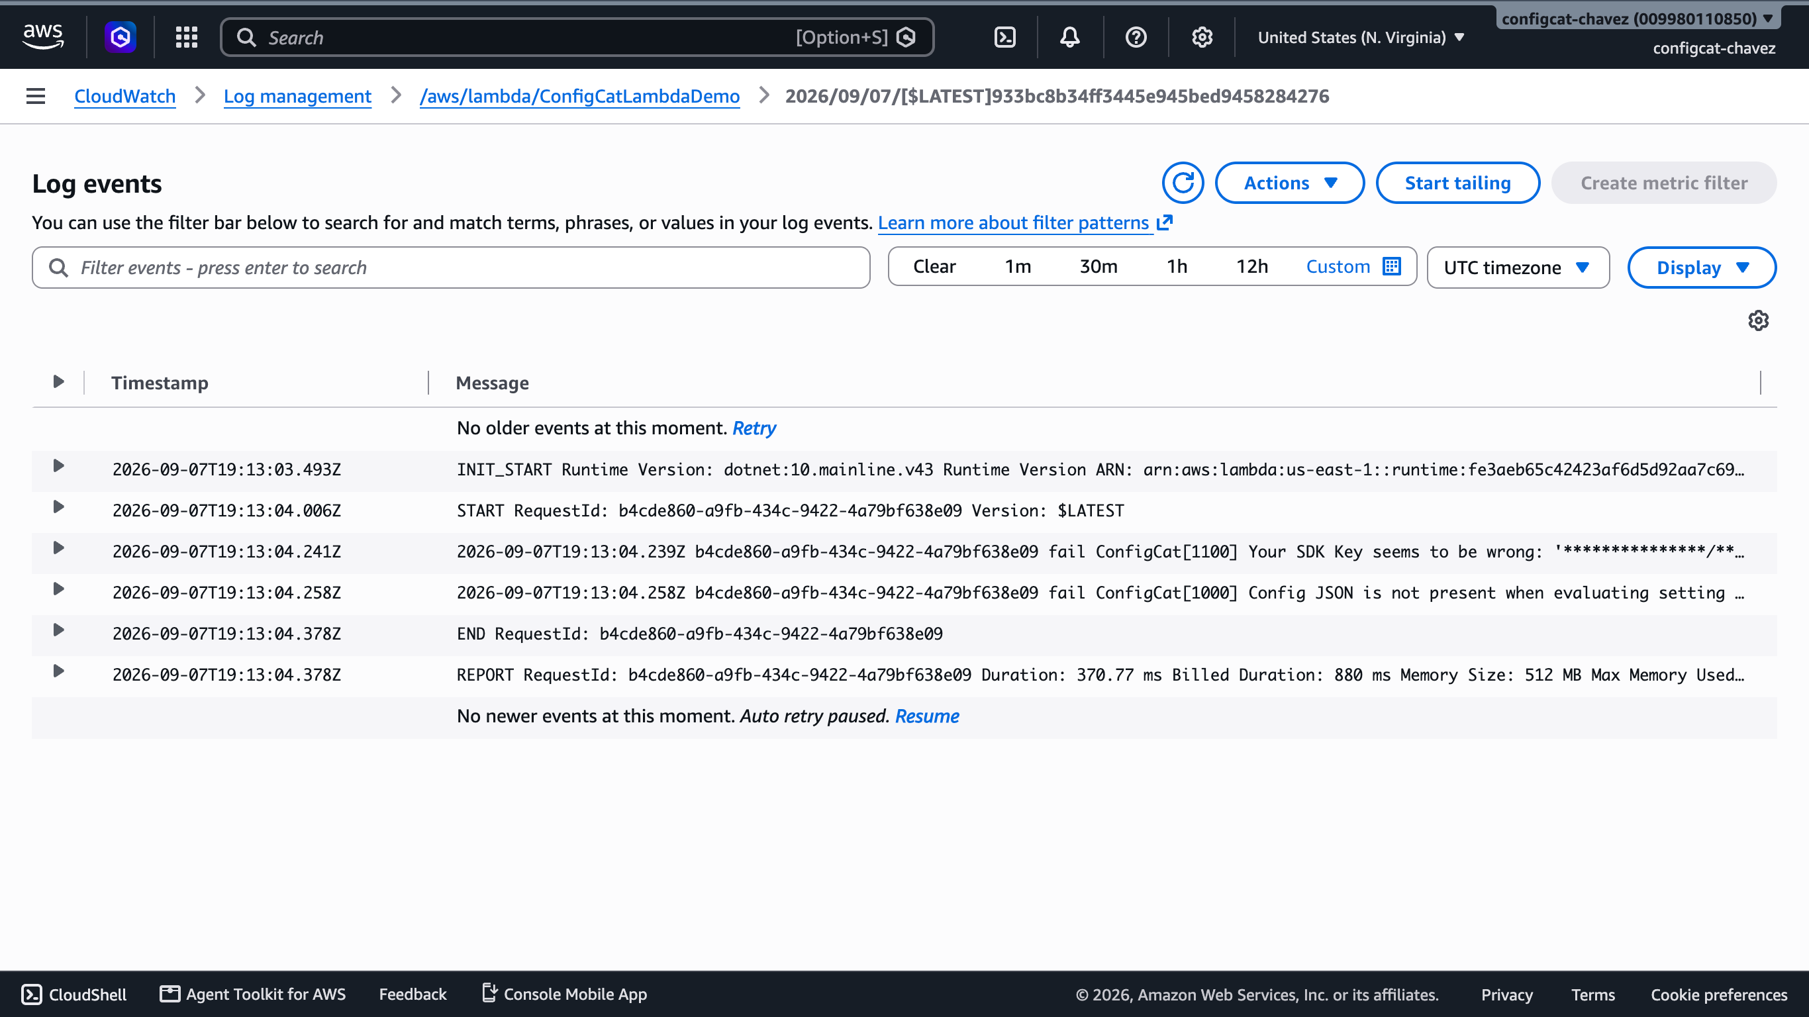Click Retry for older events
This screenshot has height=1017, width=1809.
click(x=754, y=428)
